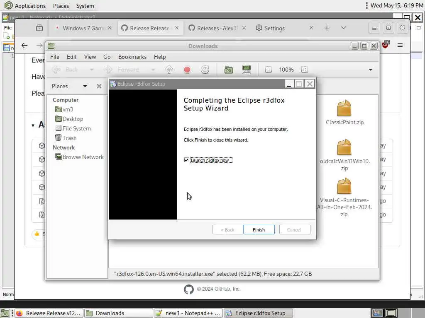Select the Visual-C-Runtimes-All-in-One zip file
The width and height of the screenshot is (425, 318).
point(344,198)
